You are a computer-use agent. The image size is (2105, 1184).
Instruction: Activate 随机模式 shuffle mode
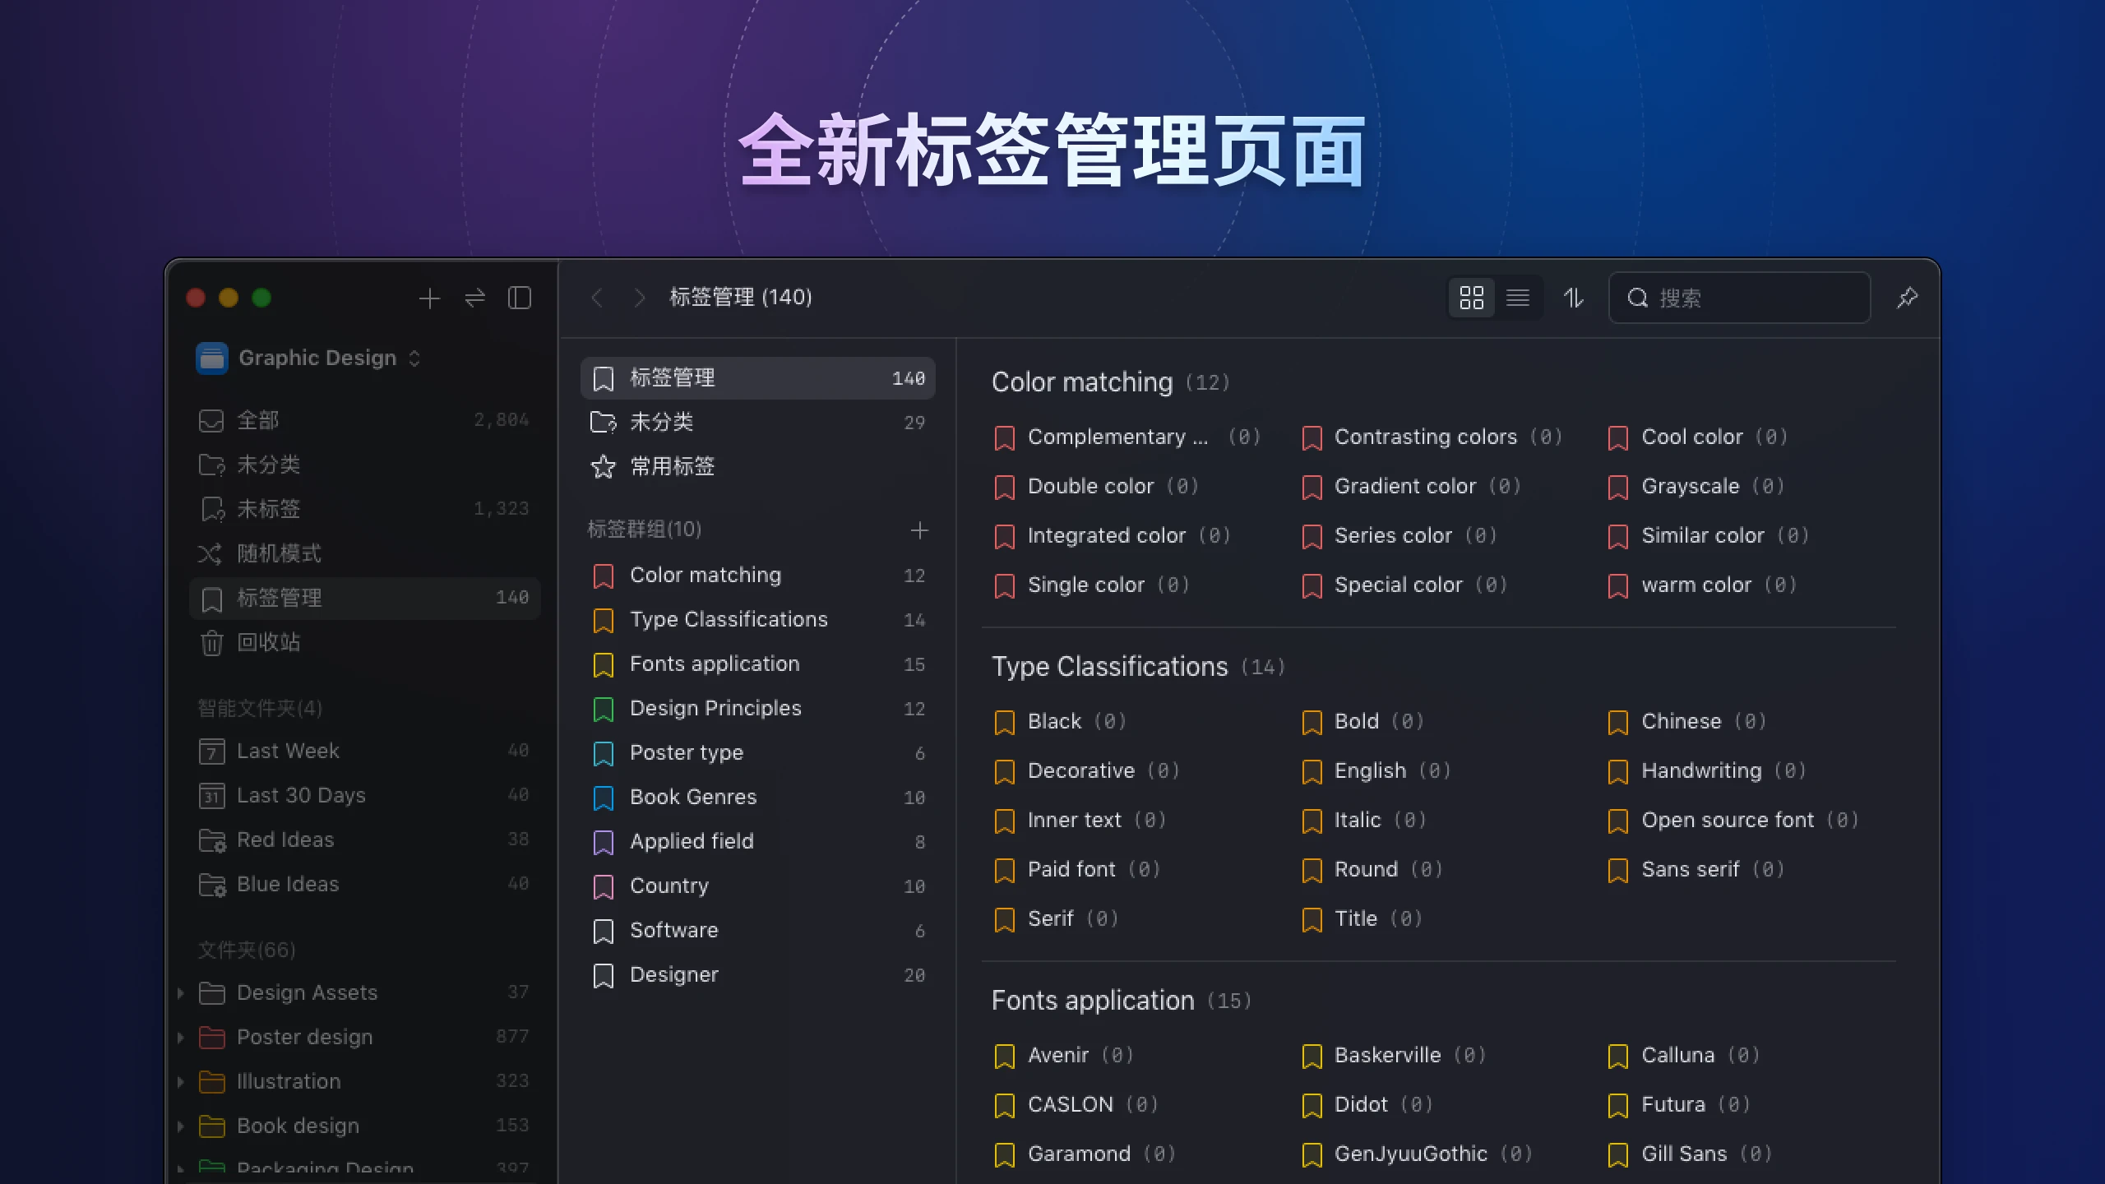364,553
